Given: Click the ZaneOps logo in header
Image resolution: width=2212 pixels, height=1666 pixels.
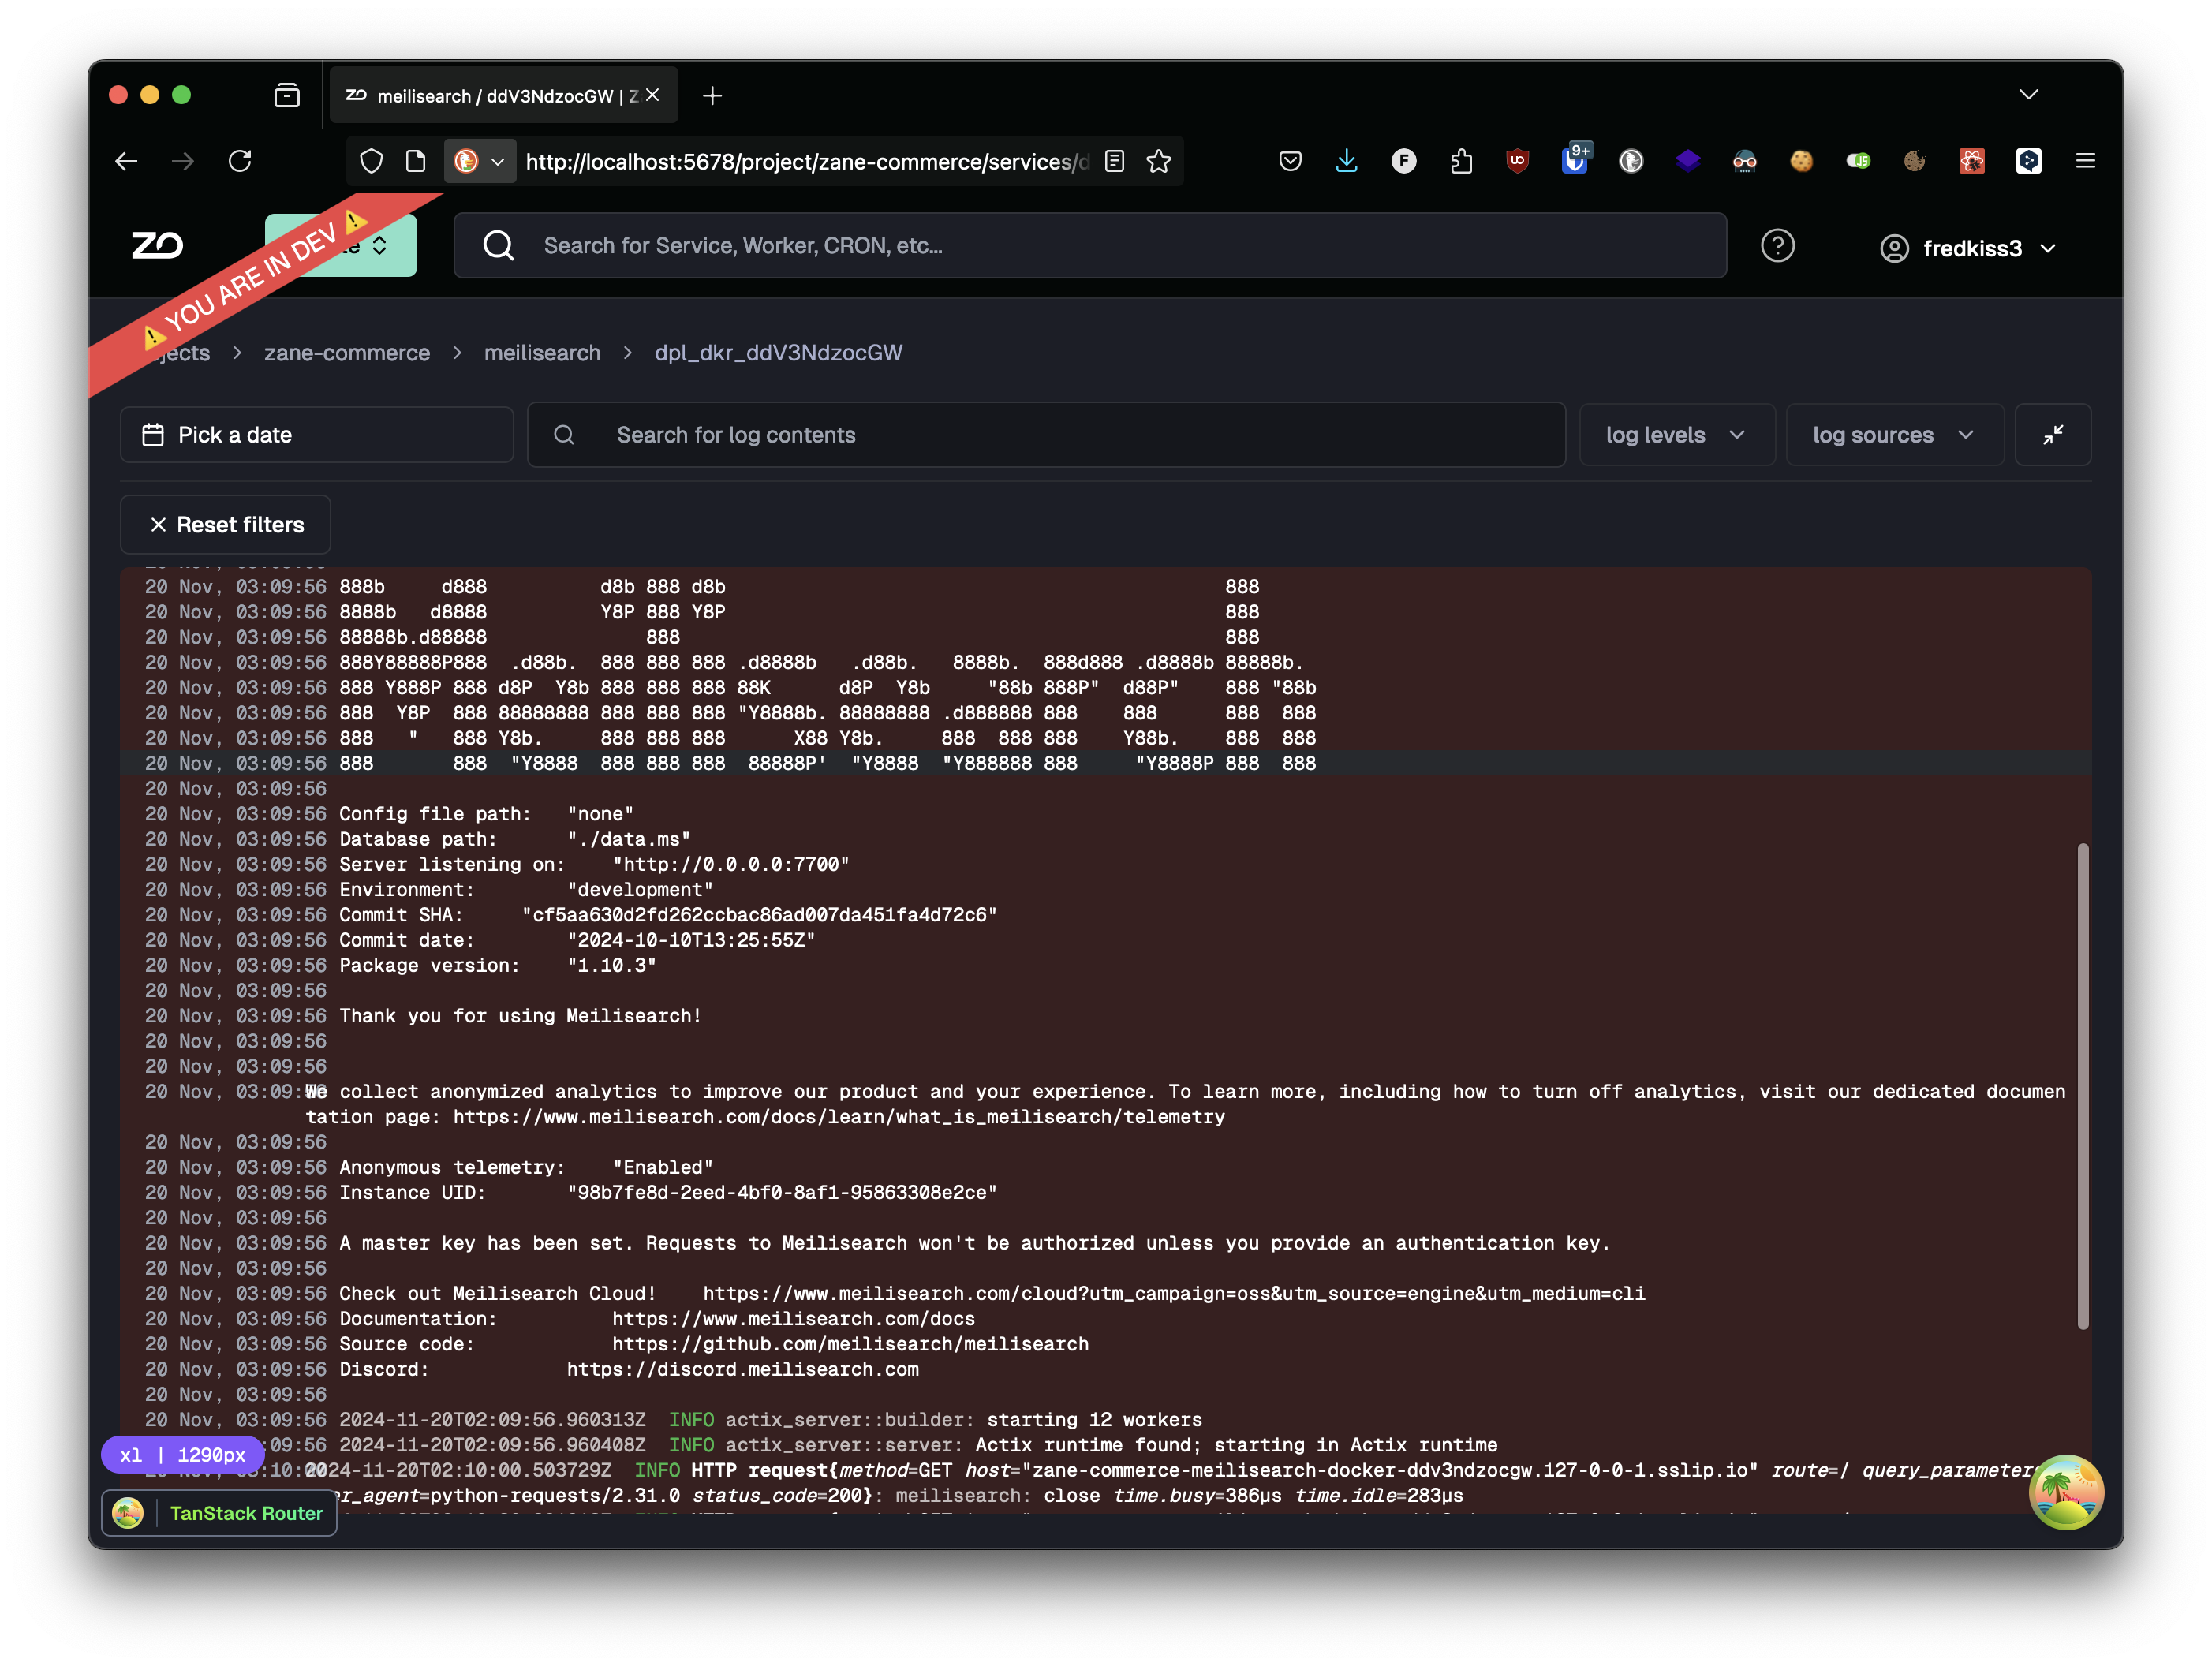Looking at the screenshot, I should coord(157,245).
